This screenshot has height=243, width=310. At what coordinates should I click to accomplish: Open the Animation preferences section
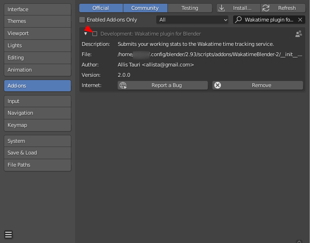coord(38,70)
